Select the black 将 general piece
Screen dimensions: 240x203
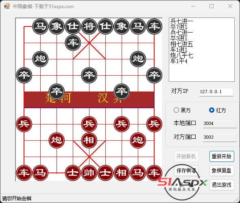(x=89, y=26)
